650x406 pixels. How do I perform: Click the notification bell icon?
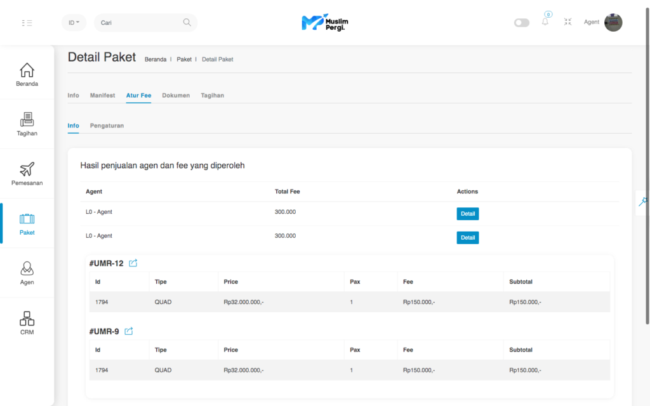coord(545,22)
